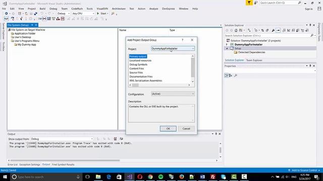The width and height of the screenshot is (323, 181).
Task: Expand the DummyAppForInstaller project node
Action: pyautogui.click(x=227, y=45)
